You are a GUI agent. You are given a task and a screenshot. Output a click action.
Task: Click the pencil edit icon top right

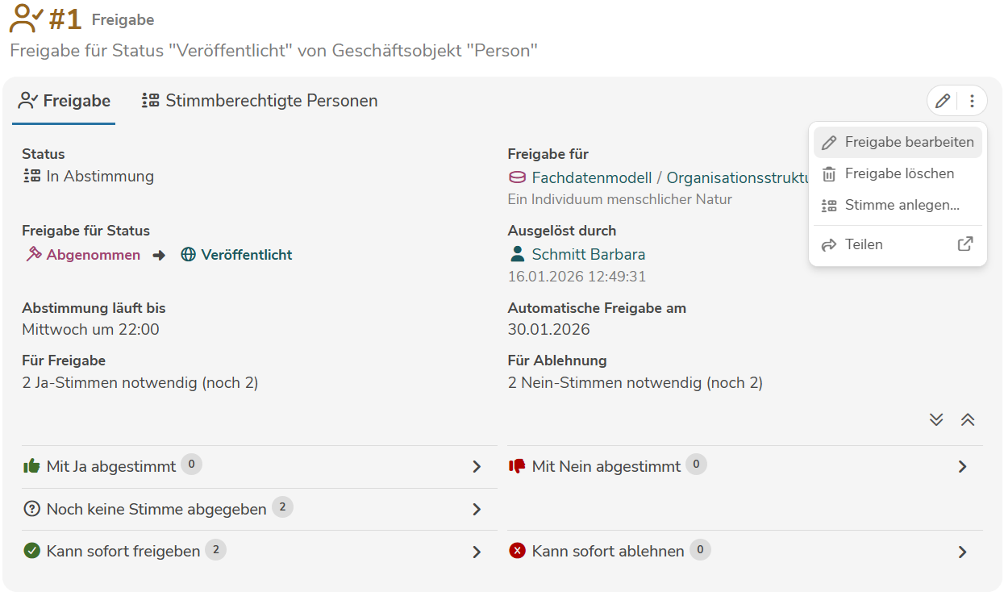(x=942, y=100)
